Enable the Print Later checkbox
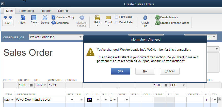The image size is (222, 107). 116,17
